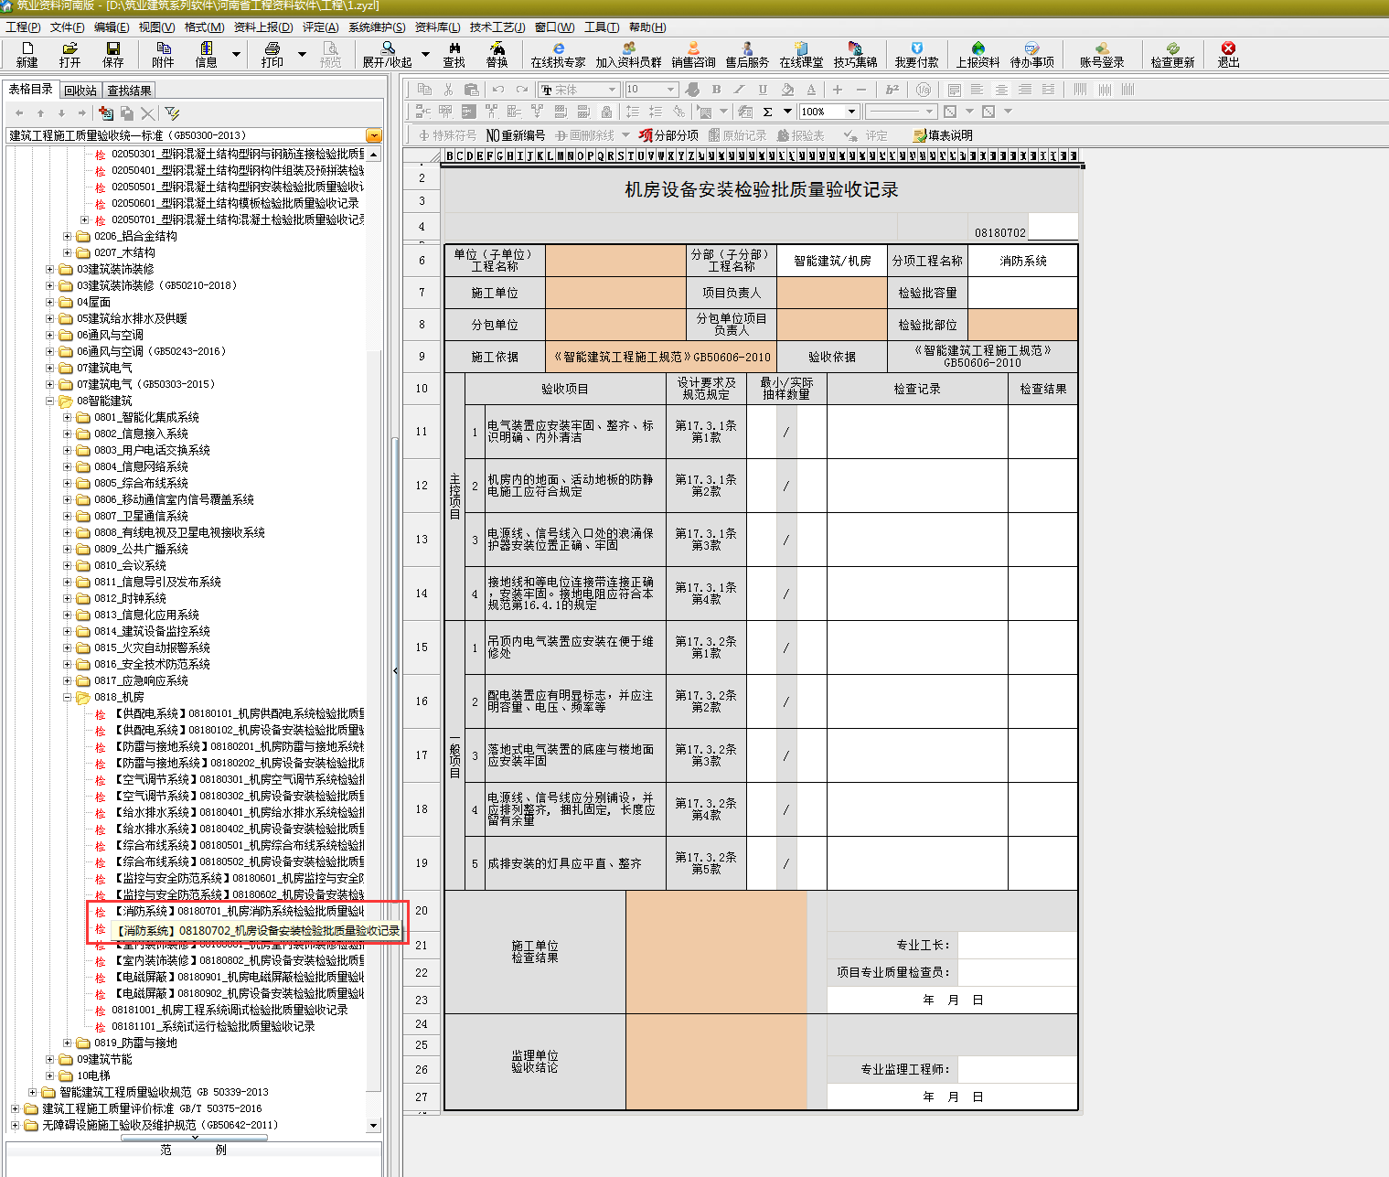
Task: Open the 0815_火灾自动报警系统 folder
Action: [152, 647]
